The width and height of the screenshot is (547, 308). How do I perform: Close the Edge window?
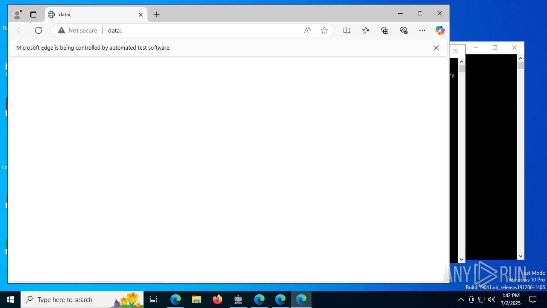click(x=440, y=14)
